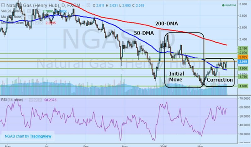The height and width of the screenshot is (147, 251).
Task: Toggle visibility of the MA 200 indicator
Action: 33,23
